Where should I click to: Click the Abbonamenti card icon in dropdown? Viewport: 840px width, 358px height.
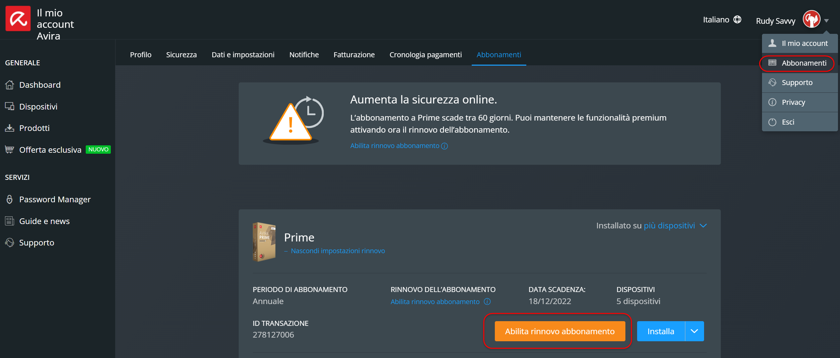[x=772, y=63]
